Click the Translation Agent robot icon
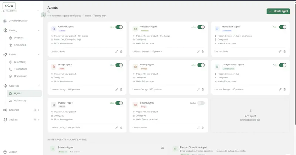This screenshot has height=155, width=296. 217,29
